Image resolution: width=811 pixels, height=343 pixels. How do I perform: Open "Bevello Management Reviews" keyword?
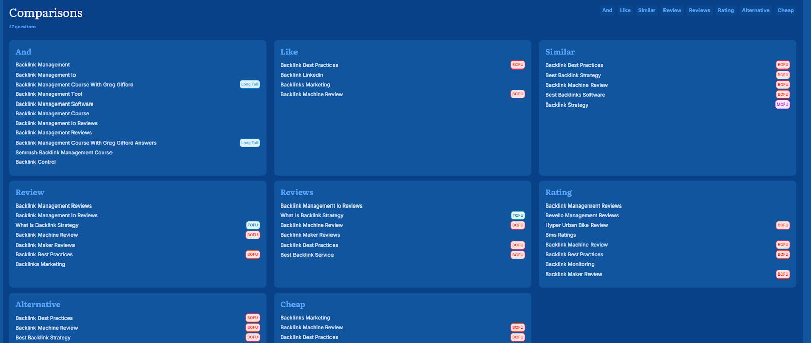pyautogui.click(x=582, y=215)
